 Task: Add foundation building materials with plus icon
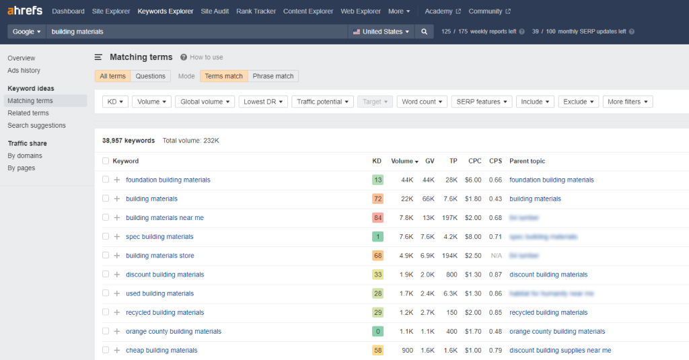pos(117,180)
